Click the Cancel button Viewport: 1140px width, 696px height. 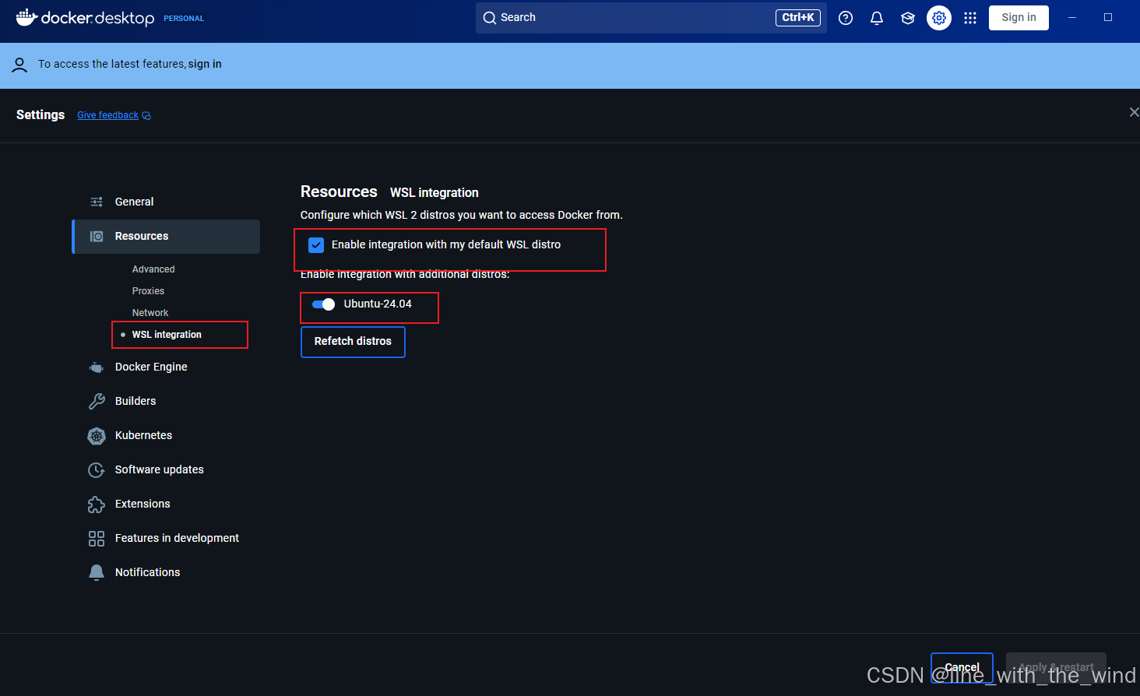[x=962, y=668]
